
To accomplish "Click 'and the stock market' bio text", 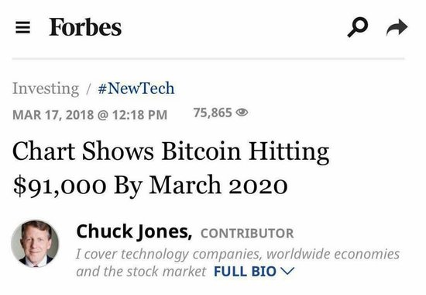I will 141,271.
